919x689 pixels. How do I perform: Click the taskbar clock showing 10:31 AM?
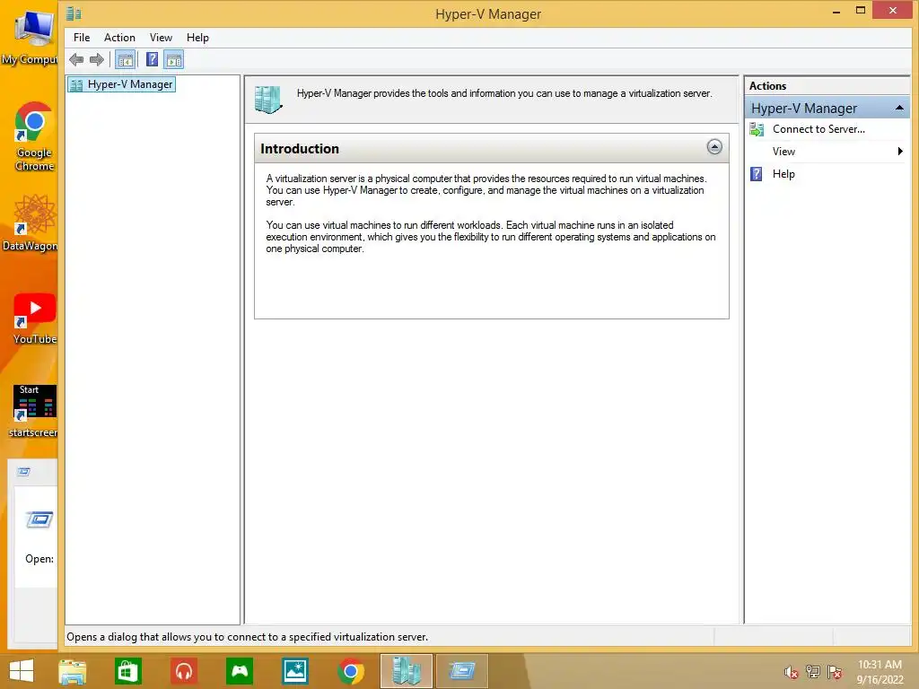tap(880, 672)
